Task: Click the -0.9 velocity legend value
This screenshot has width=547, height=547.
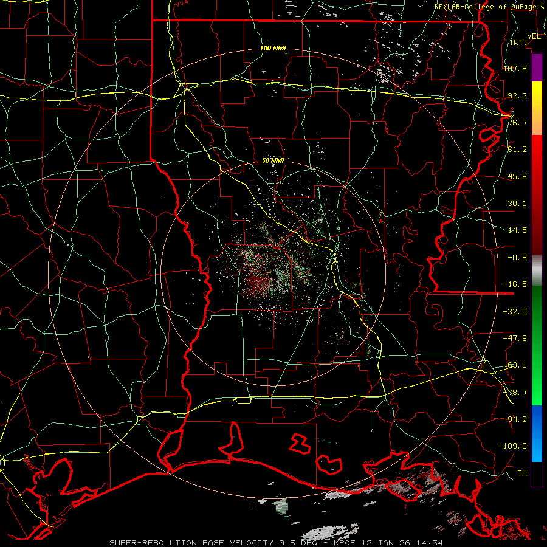Action: point(517,258)
